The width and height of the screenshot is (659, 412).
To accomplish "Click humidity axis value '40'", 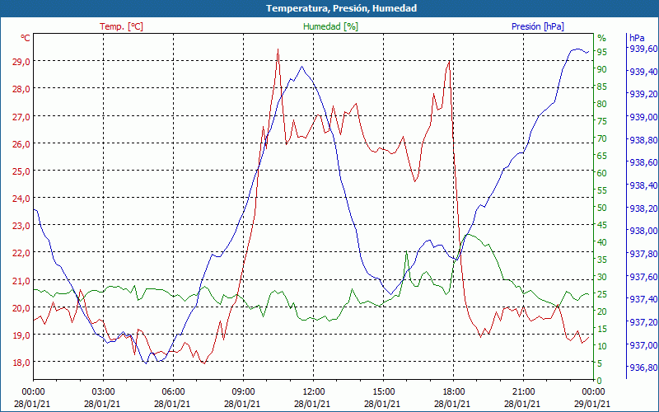I will [x=602, y=242].
